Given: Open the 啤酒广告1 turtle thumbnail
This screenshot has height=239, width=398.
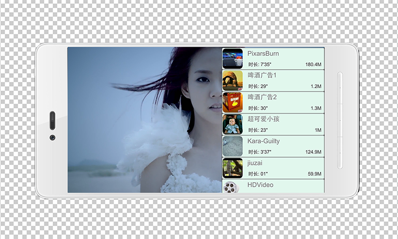Looking at the screenshot, I should pos(232,81).
